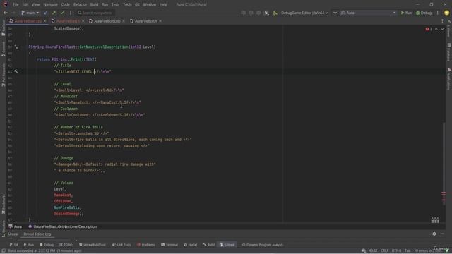This screenshot has width=452, height=254.
Task: Click Aura in the breadcrumb bar
Action: coord(16,226)
